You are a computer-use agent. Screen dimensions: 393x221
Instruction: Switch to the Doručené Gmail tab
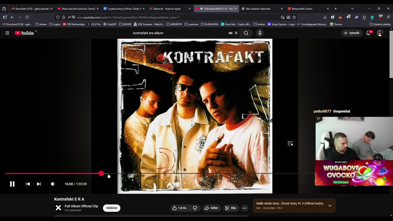click(31, 9)
